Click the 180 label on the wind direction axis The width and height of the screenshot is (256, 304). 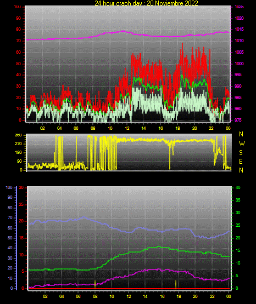(x=18, y=153)
